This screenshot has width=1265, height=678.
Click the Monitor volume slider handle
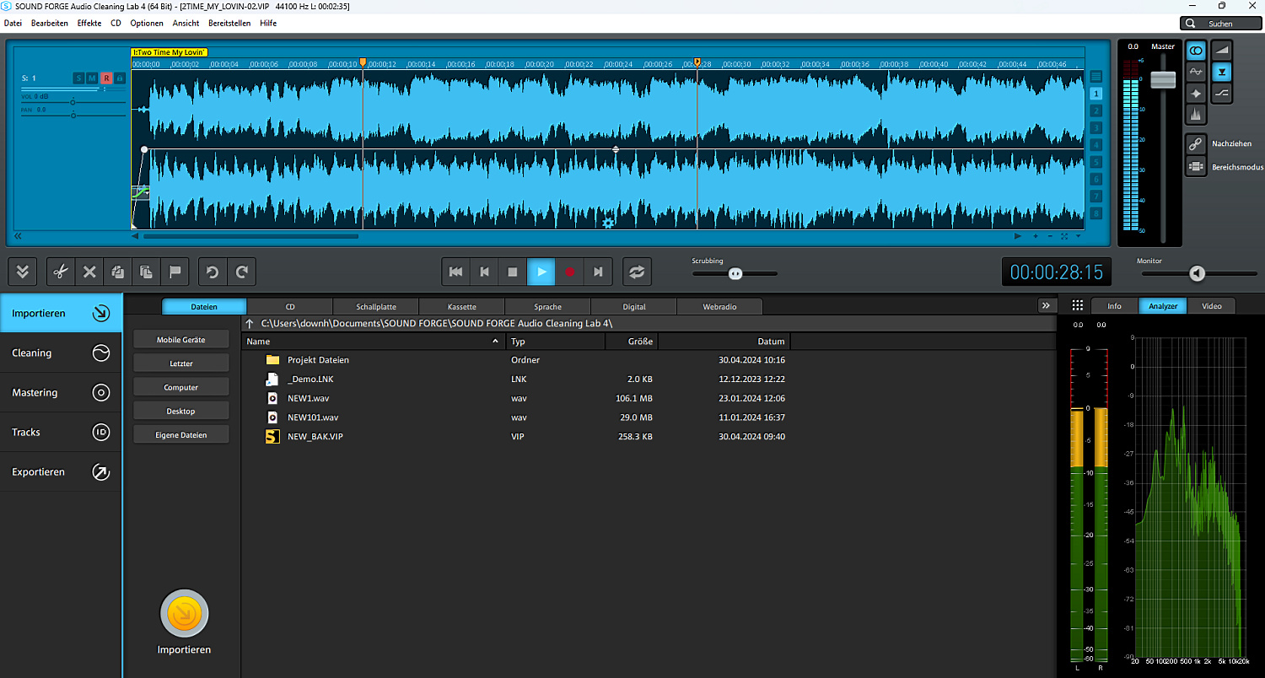click(x=1197, y=273)
